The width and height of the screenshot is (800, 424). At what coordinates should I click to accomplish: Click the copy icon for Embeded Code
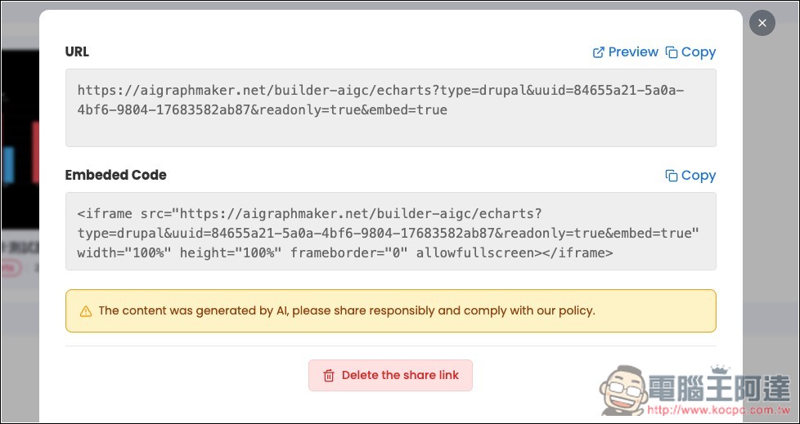[x=672, y=176]
